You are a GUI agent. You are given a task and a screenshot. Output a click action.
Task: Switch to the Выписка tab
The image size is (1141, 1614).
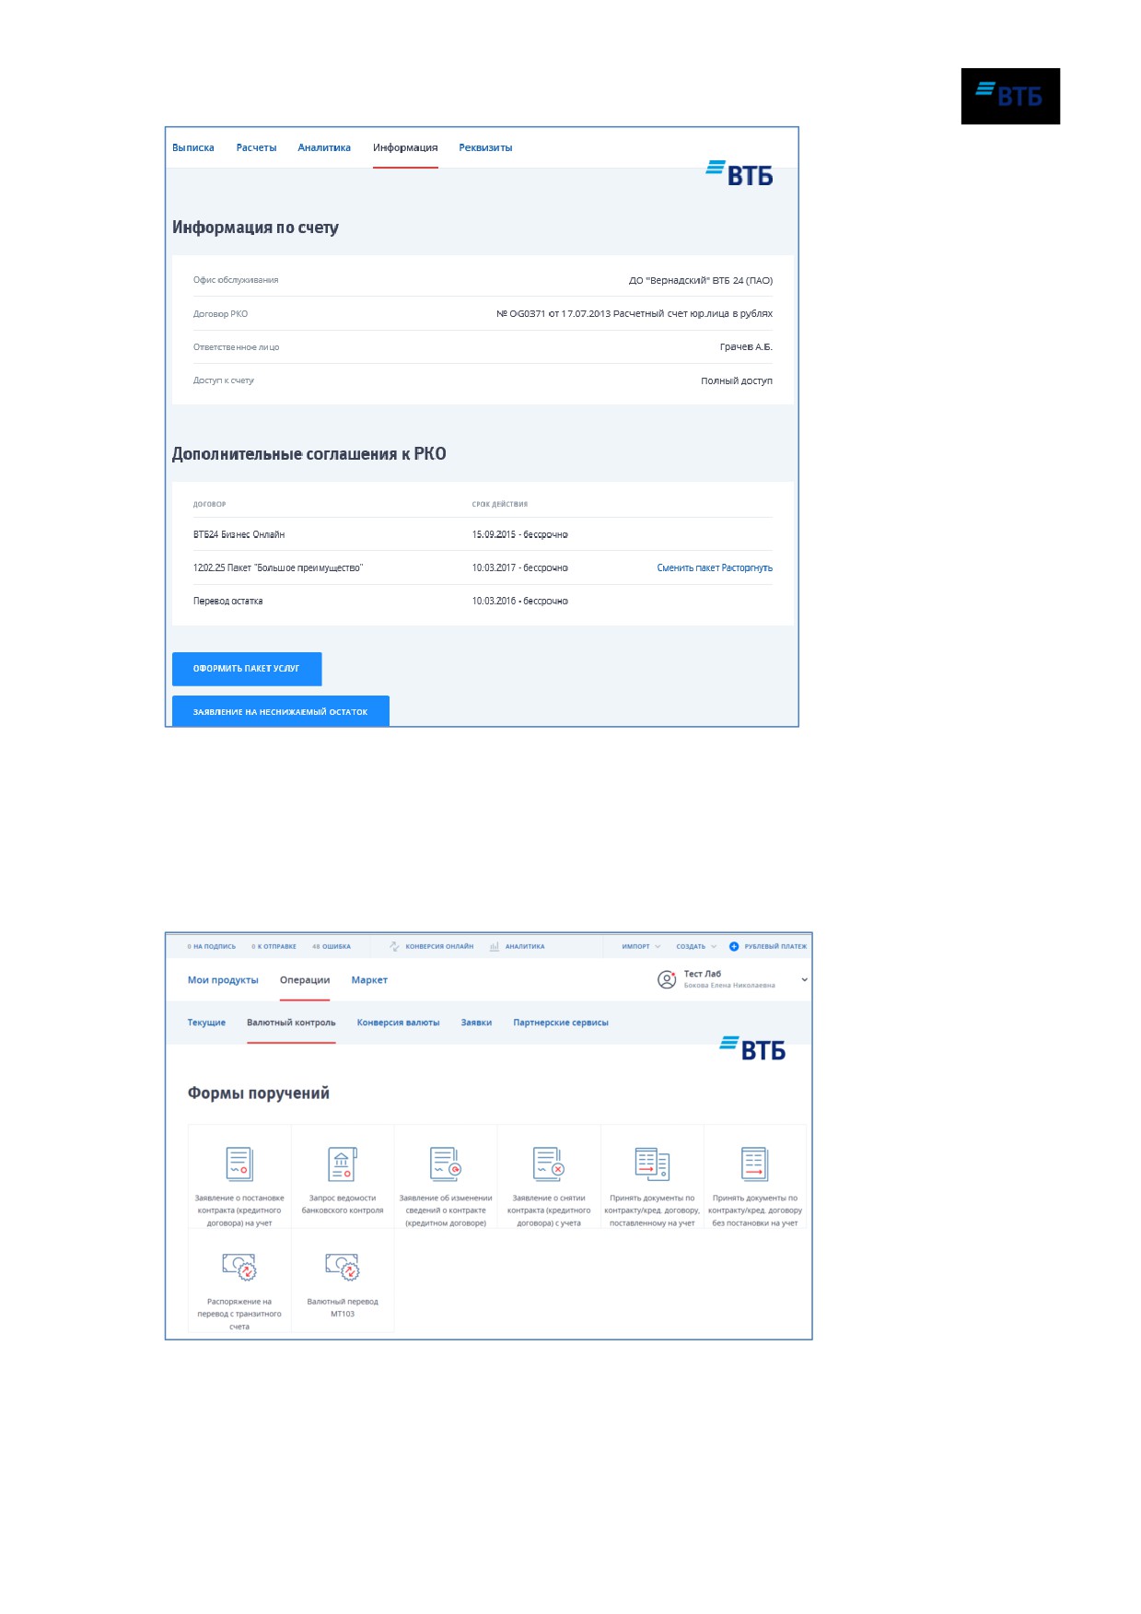(193, 147)
